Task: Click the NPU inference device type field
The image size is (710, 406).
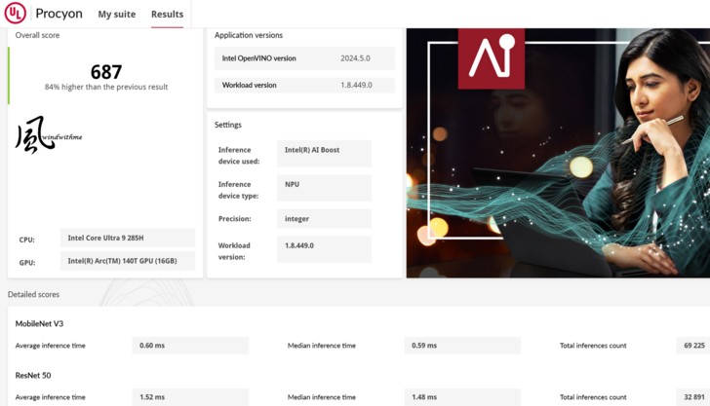Action: [x=324, y=187]
